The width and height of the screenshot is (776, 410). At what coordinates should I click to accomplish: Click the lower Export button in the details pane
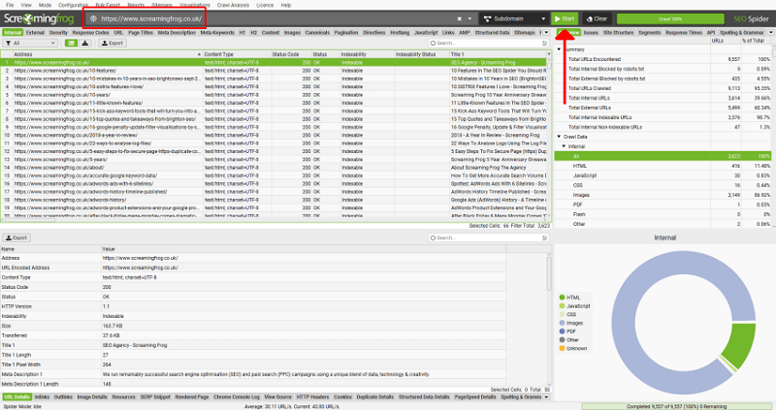coord(16,237)
